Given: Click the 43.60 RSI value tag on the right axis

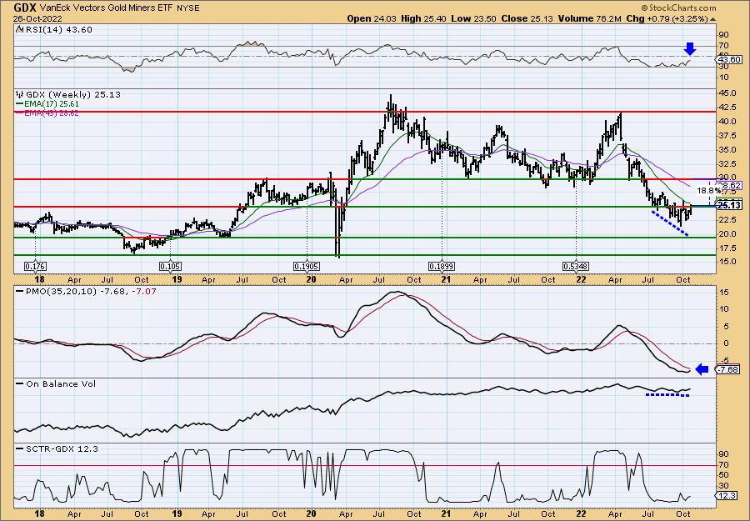Looking at the screenshot, I should click(730, 60).
